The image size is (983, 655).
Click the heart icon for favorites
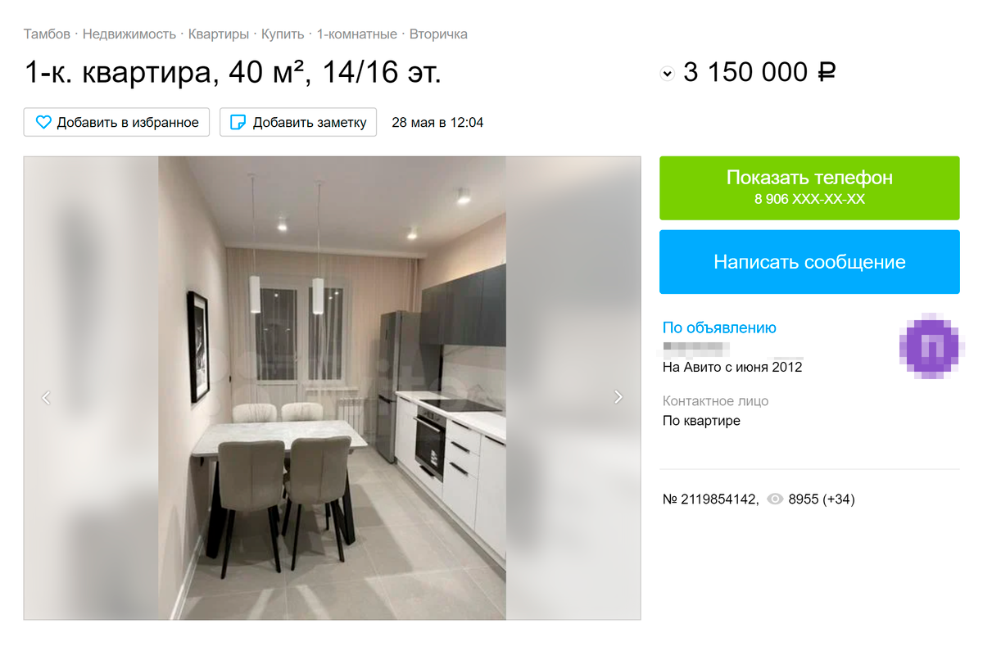click(43, 122)
